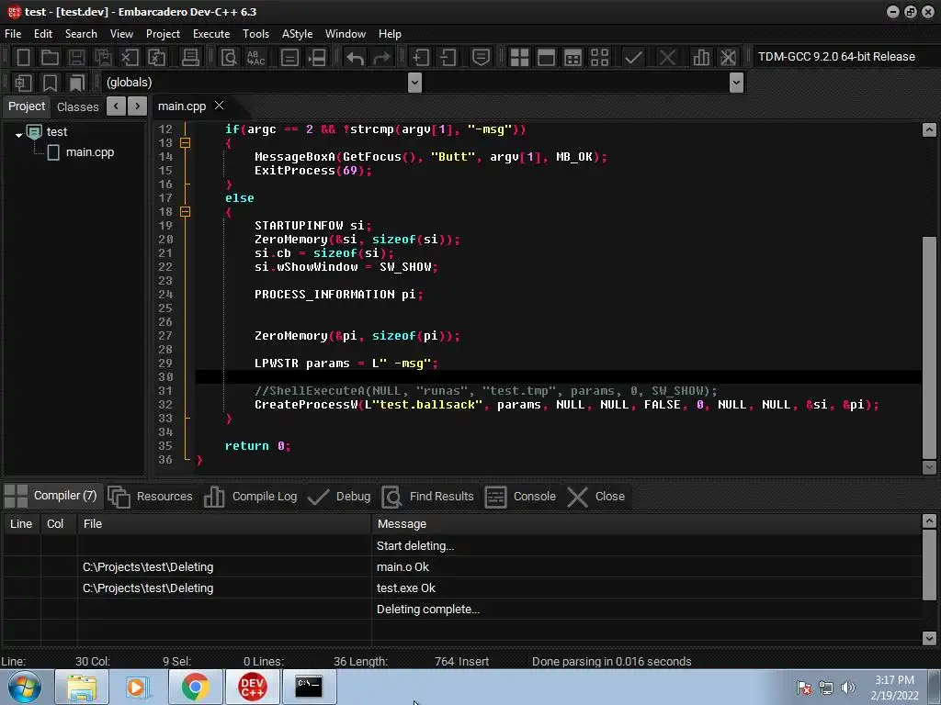Open Google Chrome from the taskbar
The height and width of the screenshot is (705, 941).
click(x=195, y=687)
